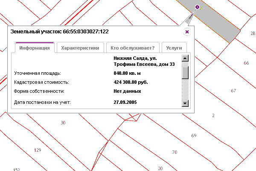Click the info panel scrollbar thumb
This screenshot has width=256, height=171.
tap(185, 72)
